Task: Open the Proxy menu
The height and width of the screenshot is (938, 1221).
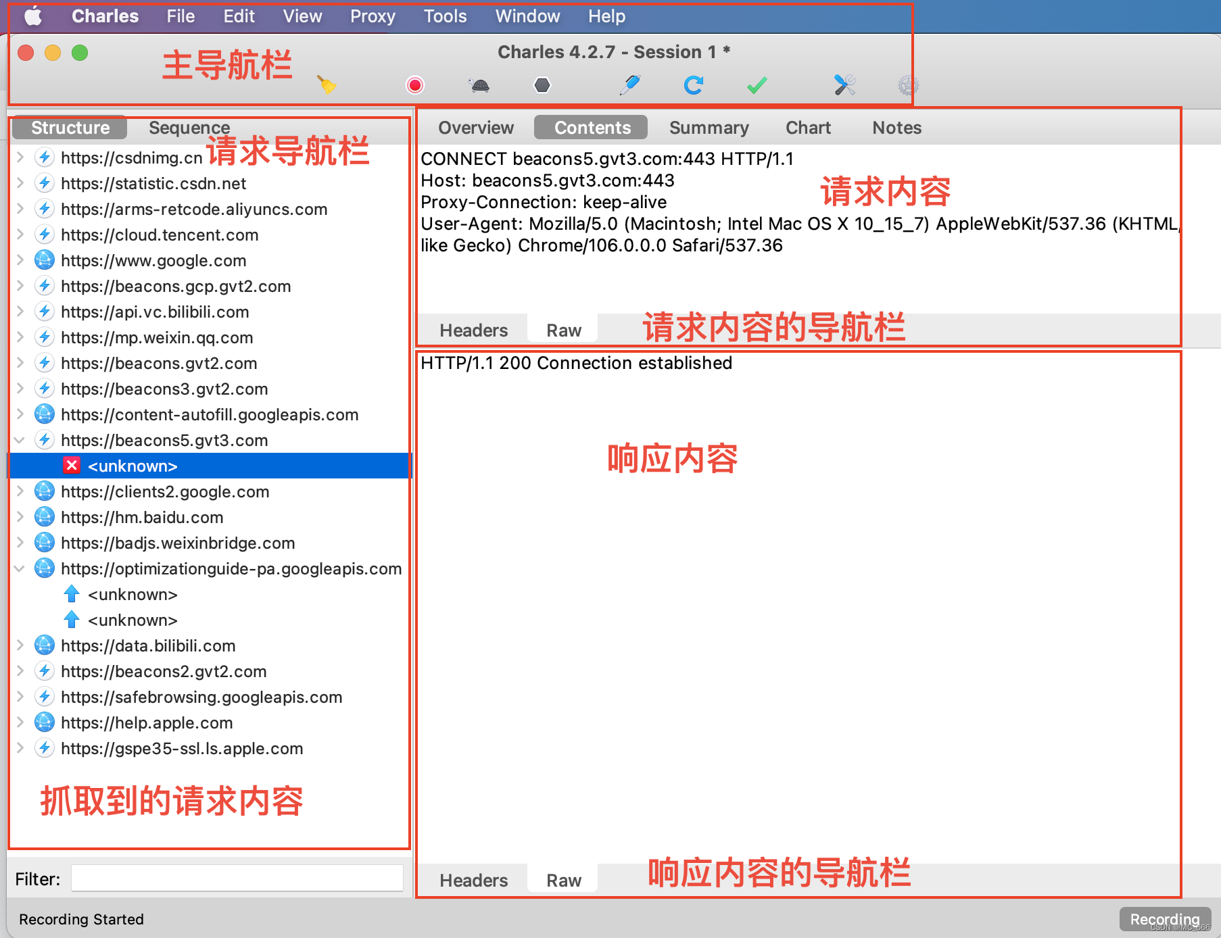Action: coord(373,16)
